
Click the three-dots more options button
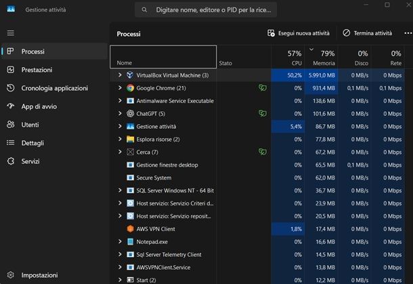[408, 33]
